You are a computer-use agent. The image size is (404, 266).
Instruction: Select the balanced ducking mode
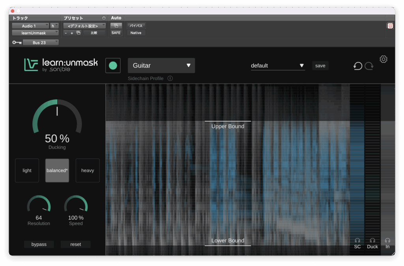[57, 170]
